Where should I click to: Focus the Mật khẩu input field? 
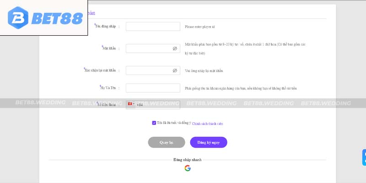[x=153, y=48]
